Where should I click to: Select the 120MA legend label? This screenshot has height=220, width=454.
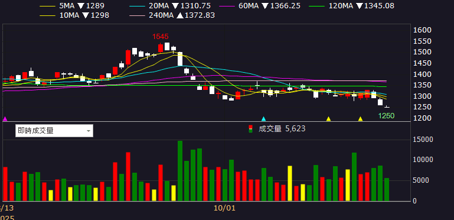pos(341,6)
